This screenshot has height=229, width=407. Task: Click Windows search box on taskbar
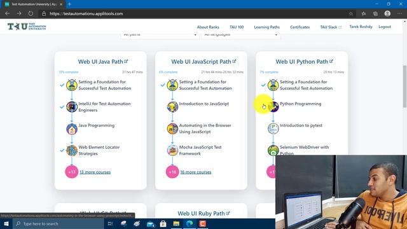(59, 223)
